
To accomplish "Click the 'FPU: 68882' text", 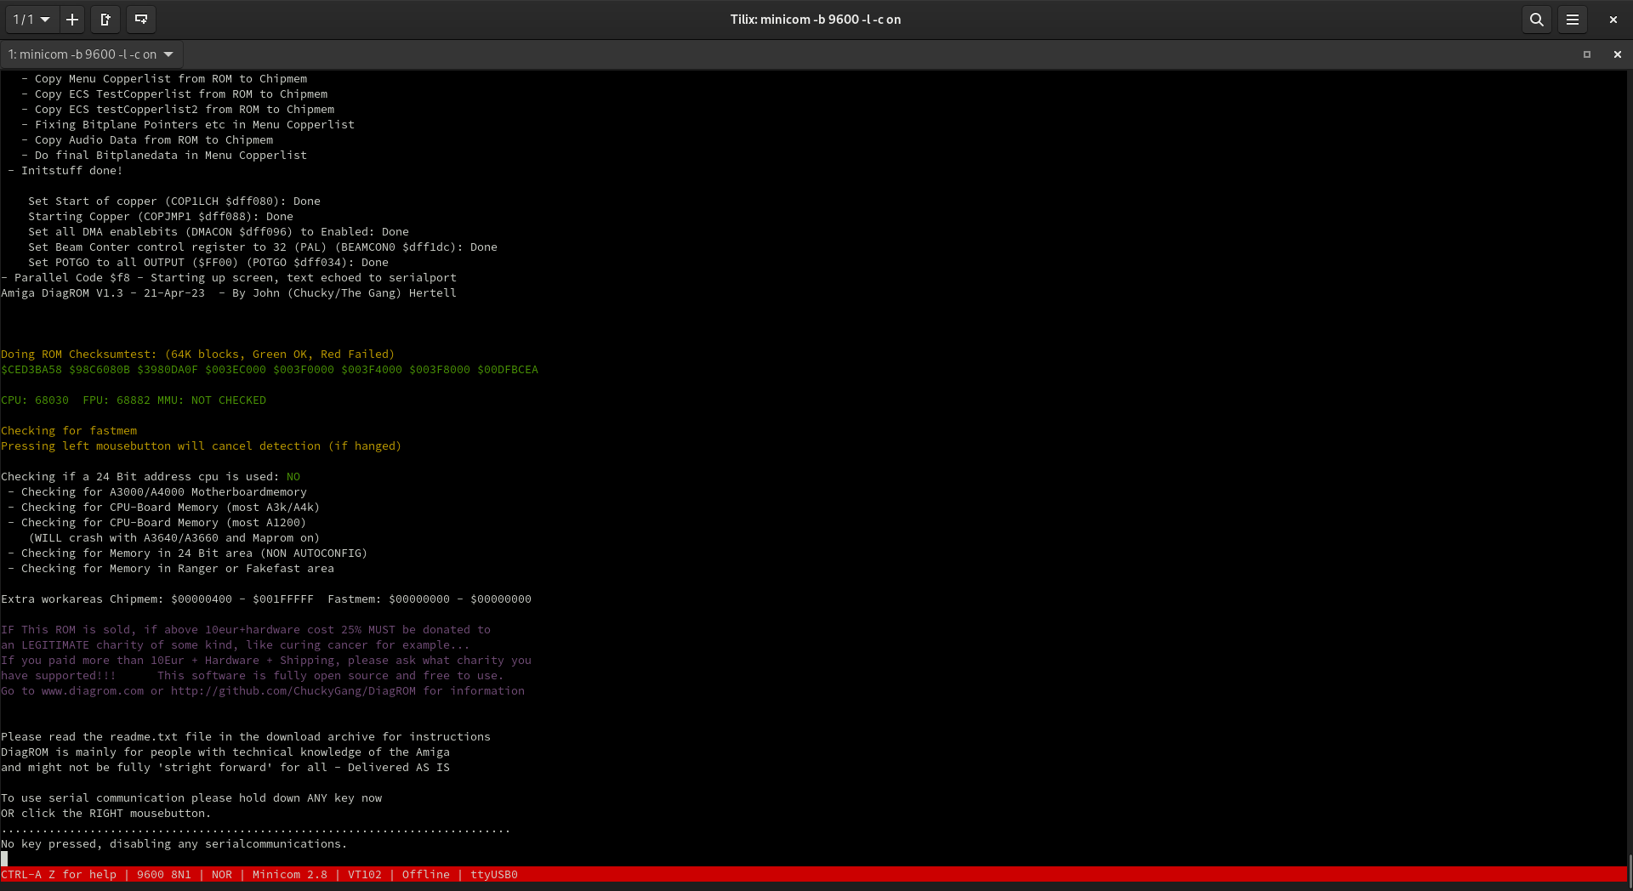I will pyautogui.click(x=117, y=400).
